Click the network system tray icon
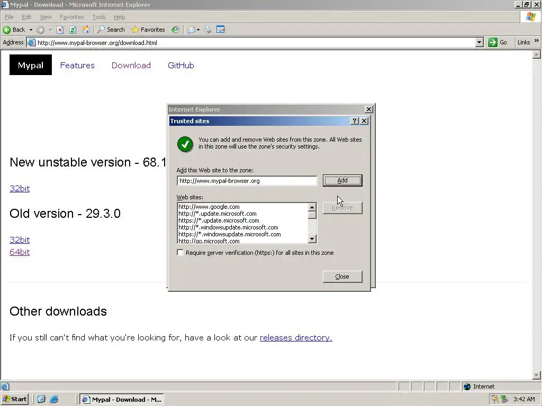The width and height of the screenshot is (542, 406). (x=504, y=400)
